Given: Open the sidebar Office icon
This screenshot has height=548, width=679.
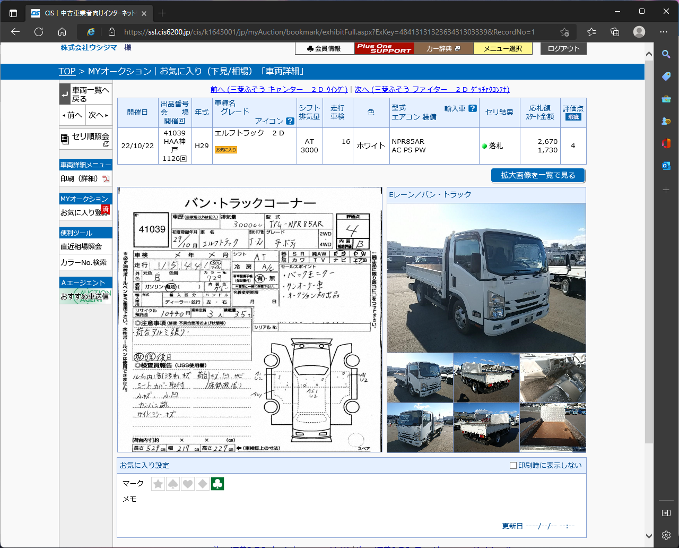Looking at the screenshot, I should pyautogui.click(x=666, y=143).
